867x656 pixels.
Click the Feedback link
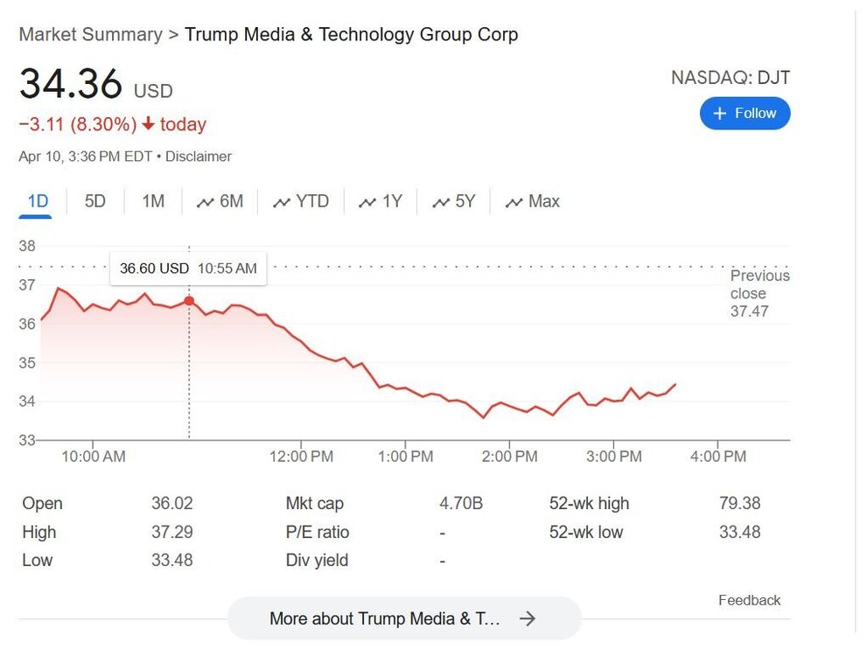coord(749,600)
